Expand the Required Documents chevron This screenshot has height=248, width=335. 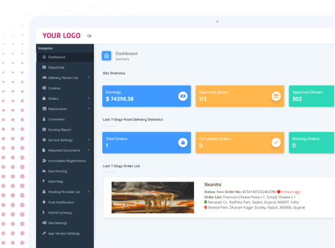point(89,150)
